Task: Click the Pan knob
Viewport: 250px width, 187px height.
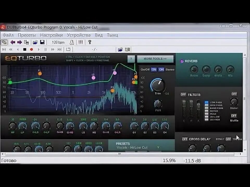Action: click(x=158, y=104)
